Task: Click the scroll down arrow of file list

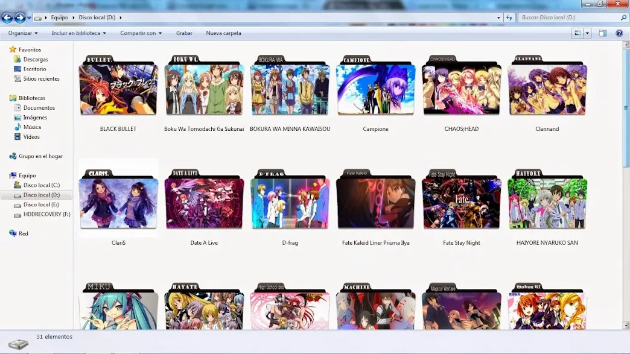Action: 626,326
